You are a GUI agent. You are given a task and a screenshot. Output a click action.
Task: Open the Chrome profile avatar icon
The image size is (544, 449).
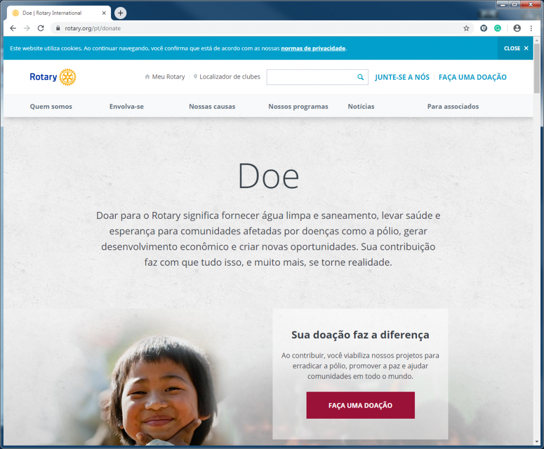517,28
